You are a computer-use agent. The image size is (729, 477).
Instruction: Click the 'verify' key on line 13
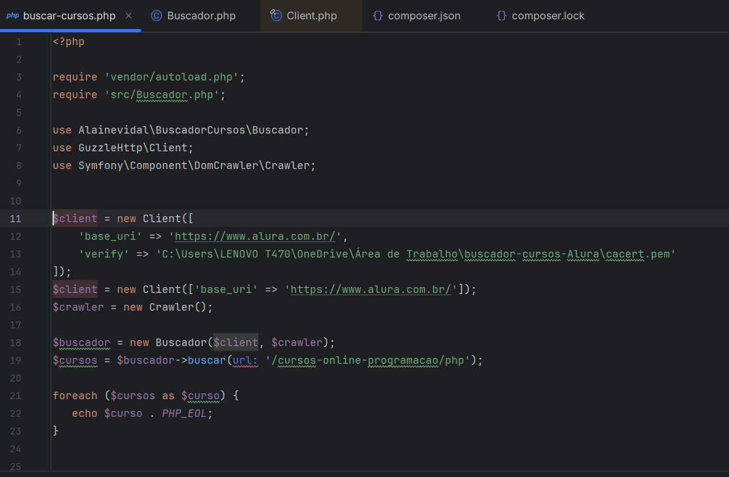pyautogui.click(x=104, y=254)
